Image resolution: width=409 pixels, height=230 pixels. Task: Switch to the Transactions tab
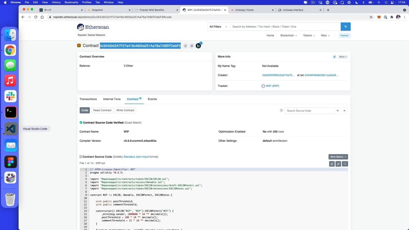click(88, 99)
